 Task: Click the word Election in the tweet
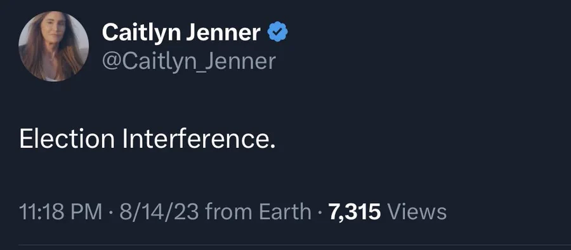click(x=67, y=139)
